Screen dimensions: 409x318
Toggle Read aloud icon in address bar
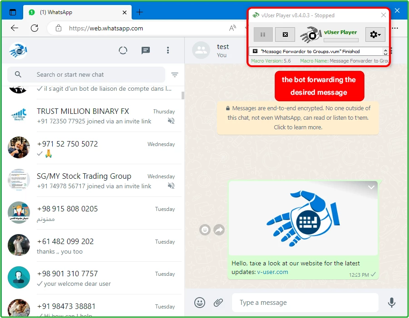(x=232, y=28)
